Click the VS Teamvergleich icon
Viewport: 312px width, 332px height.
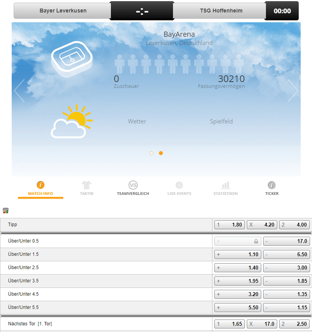click(133, 185)
